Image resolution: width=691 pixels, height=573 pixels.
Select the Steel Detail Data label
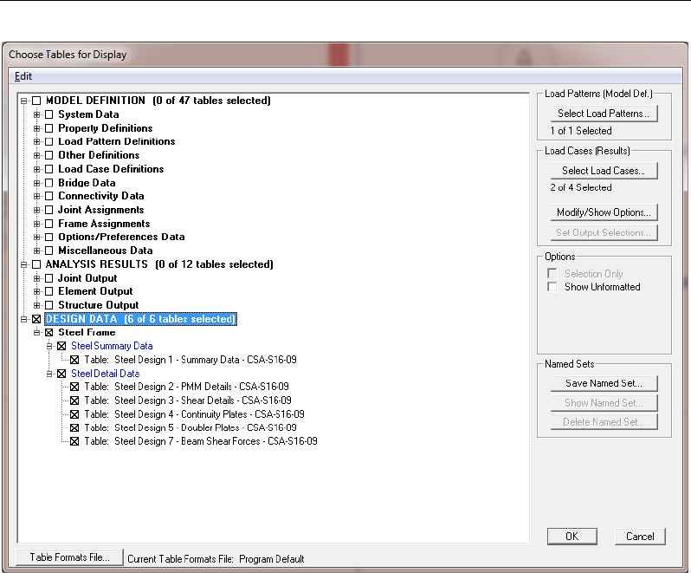click(x=106, y=374)
